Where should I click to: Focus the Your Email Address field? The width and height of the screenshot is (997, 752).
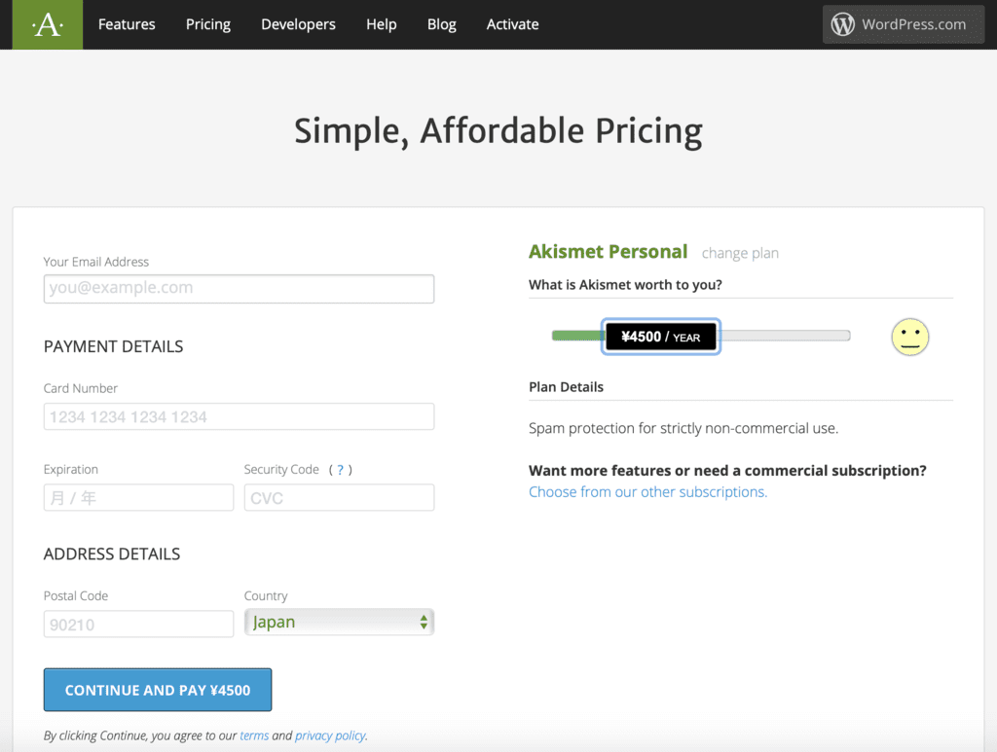(239, 289)
